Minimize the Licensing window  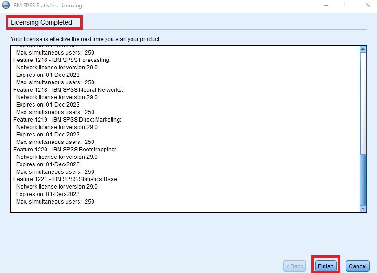[326, 5]
